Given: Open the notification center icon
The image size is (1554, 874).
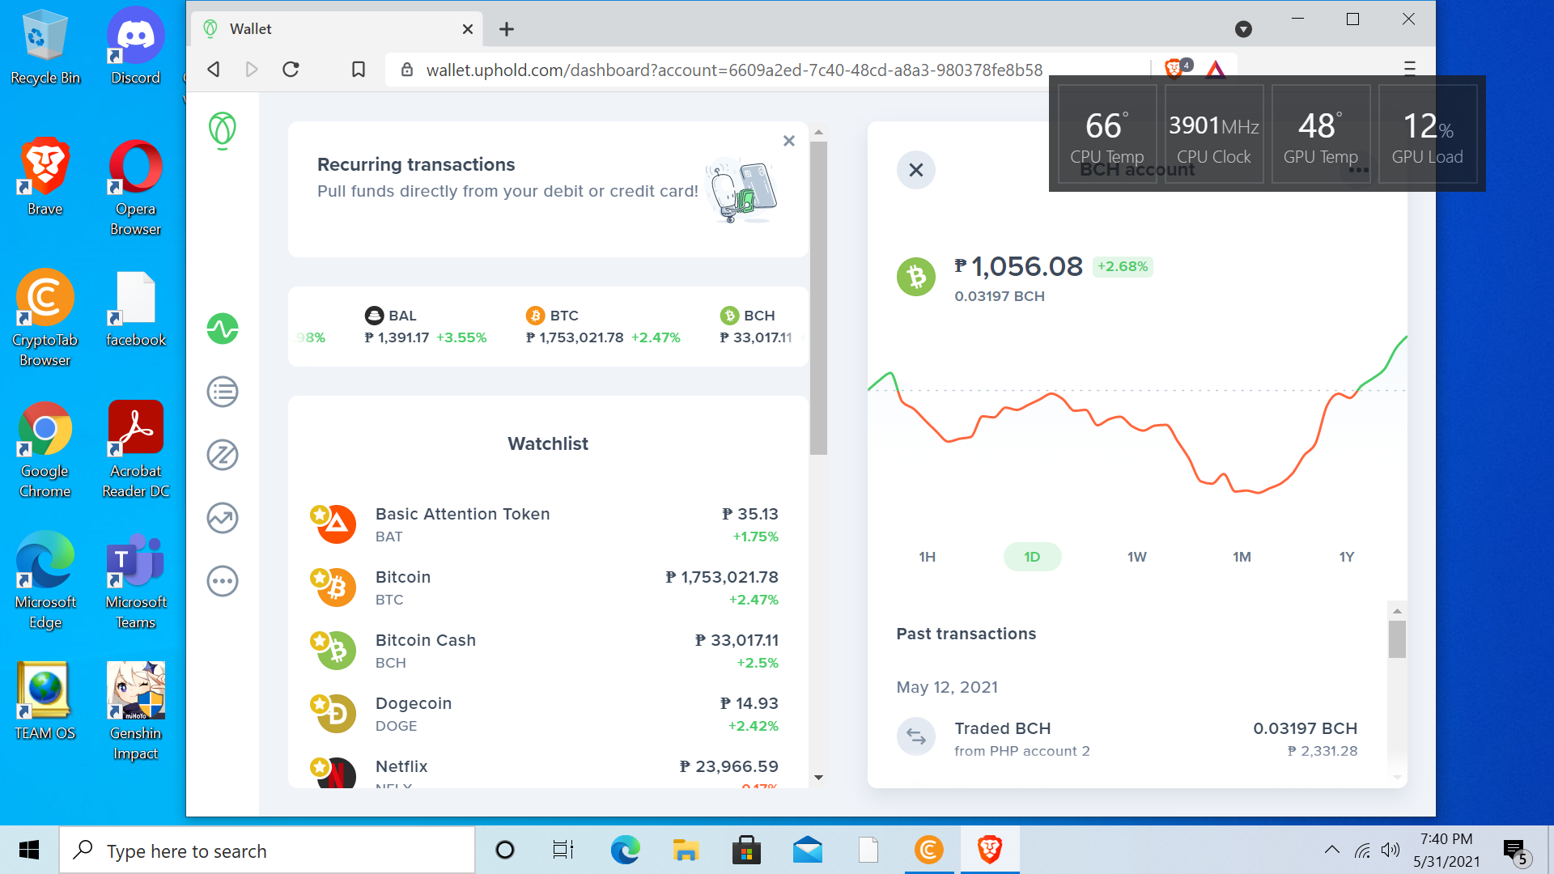Looking at the screenshot, I should tap(1516, 851).
